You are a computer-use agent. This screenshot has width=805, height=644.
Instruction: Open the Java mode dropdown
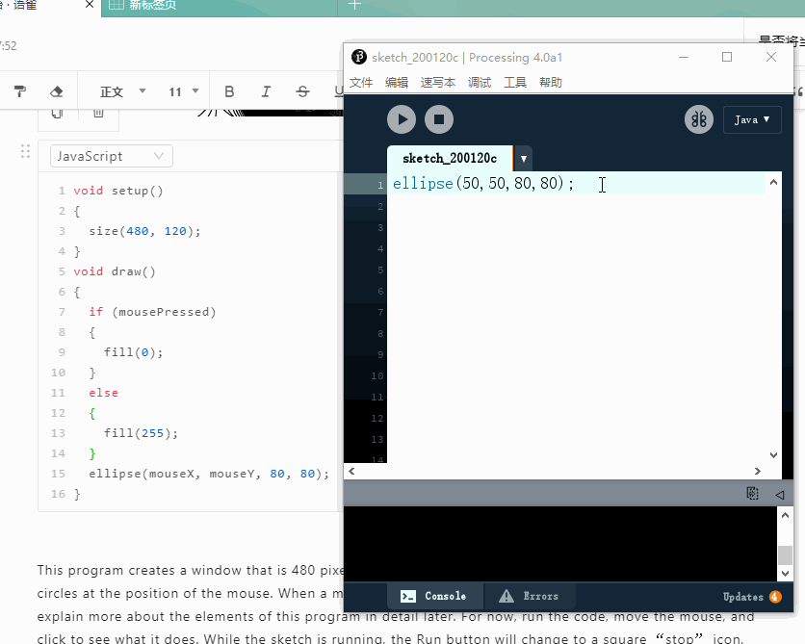coord(752,119)
